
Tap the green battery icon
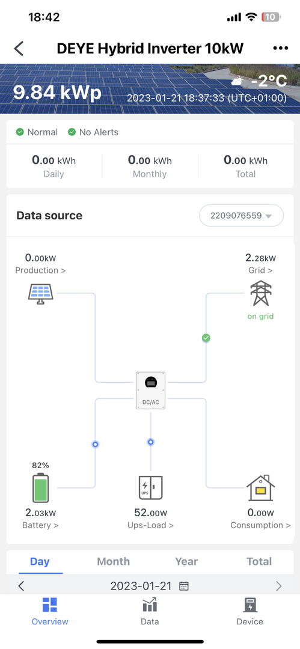[x=41, y=487]
